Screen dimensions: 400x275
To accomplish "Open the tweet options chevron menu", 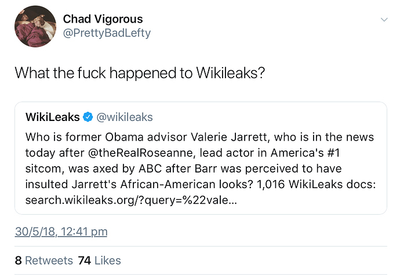I will point(384,20).
